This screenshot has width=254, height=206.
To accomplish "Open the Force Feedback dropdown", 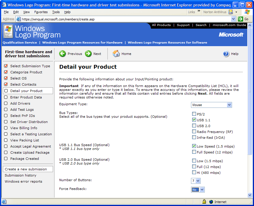I will click(x=198, y=190).
